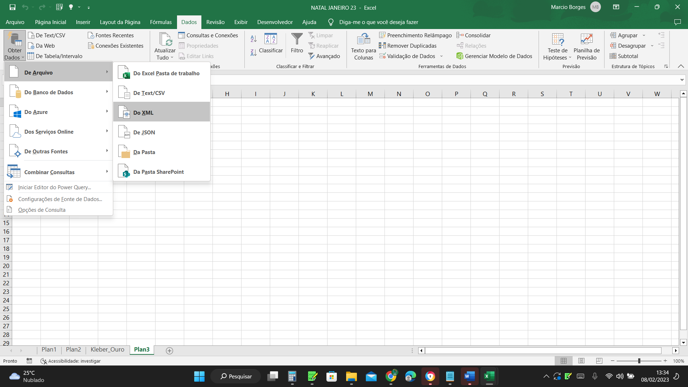688x387 pixels.
Task: Add a new sheet with plus icon
Action: [x=169, y=350]
